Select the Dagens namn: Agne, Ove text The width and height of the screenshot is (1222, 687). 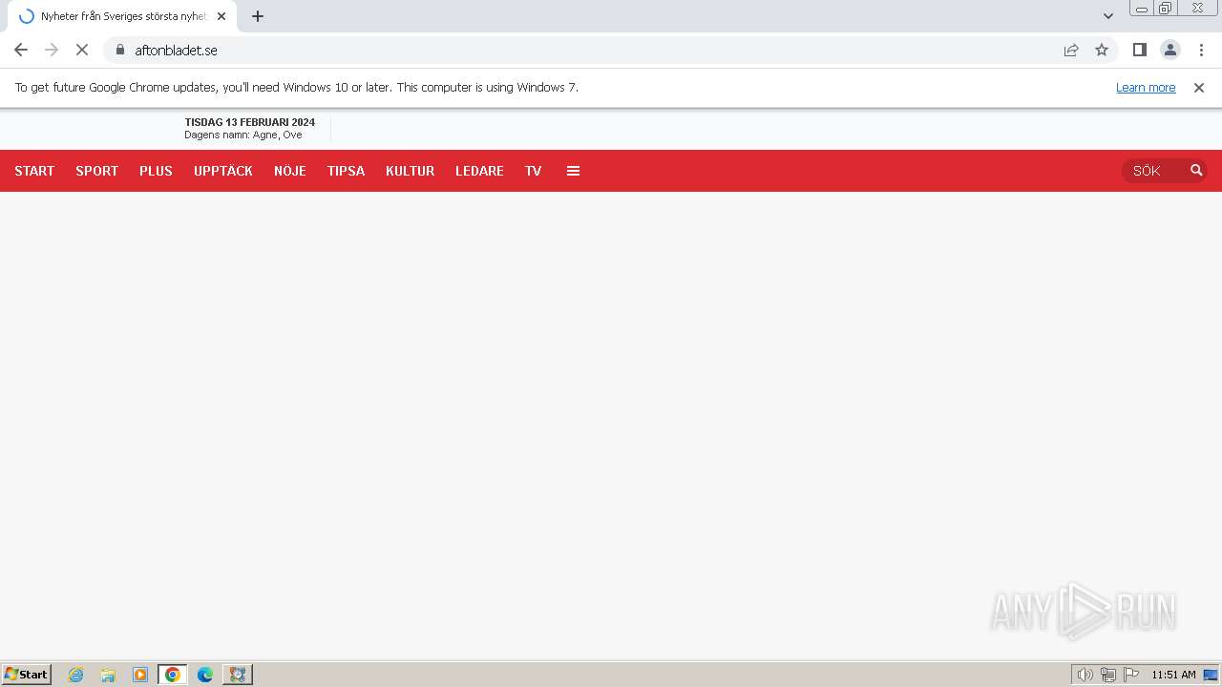click(x=243, y=135)
